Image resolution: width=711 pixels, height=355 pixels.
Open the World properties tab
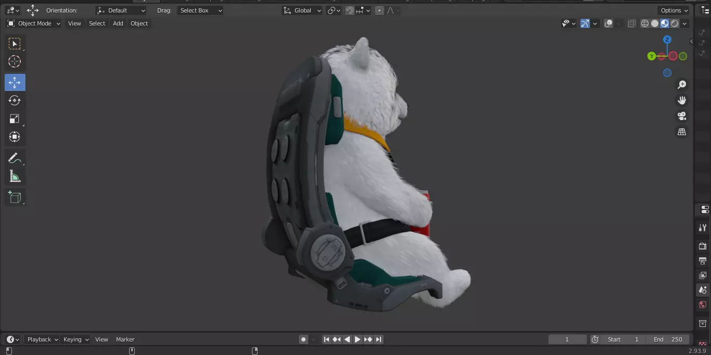point(703,305)
